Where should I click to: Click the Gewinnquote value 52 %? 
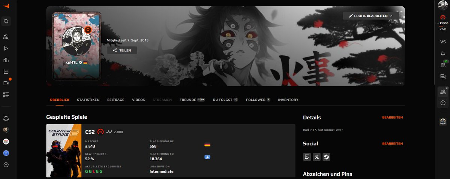89,159
